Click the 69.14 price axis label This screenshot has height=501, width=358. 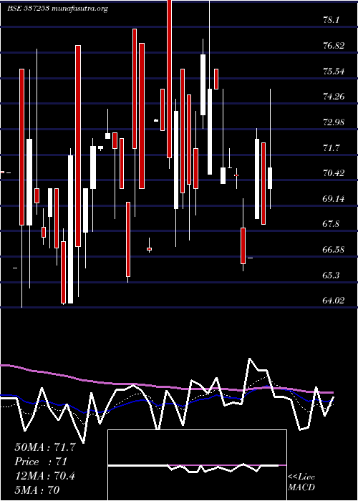(334, 199)
